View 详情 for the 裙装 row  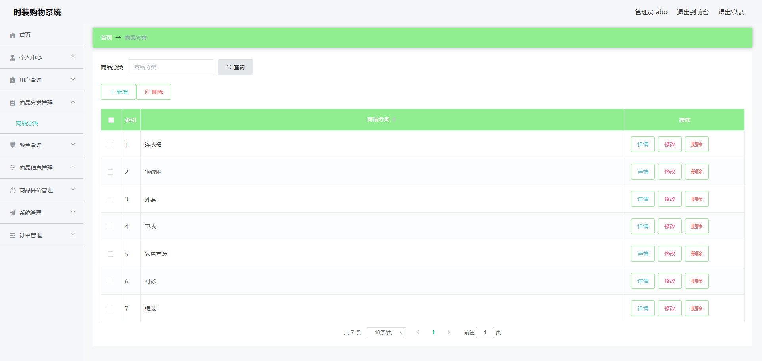pyautogui.click(x=643, y=308)
